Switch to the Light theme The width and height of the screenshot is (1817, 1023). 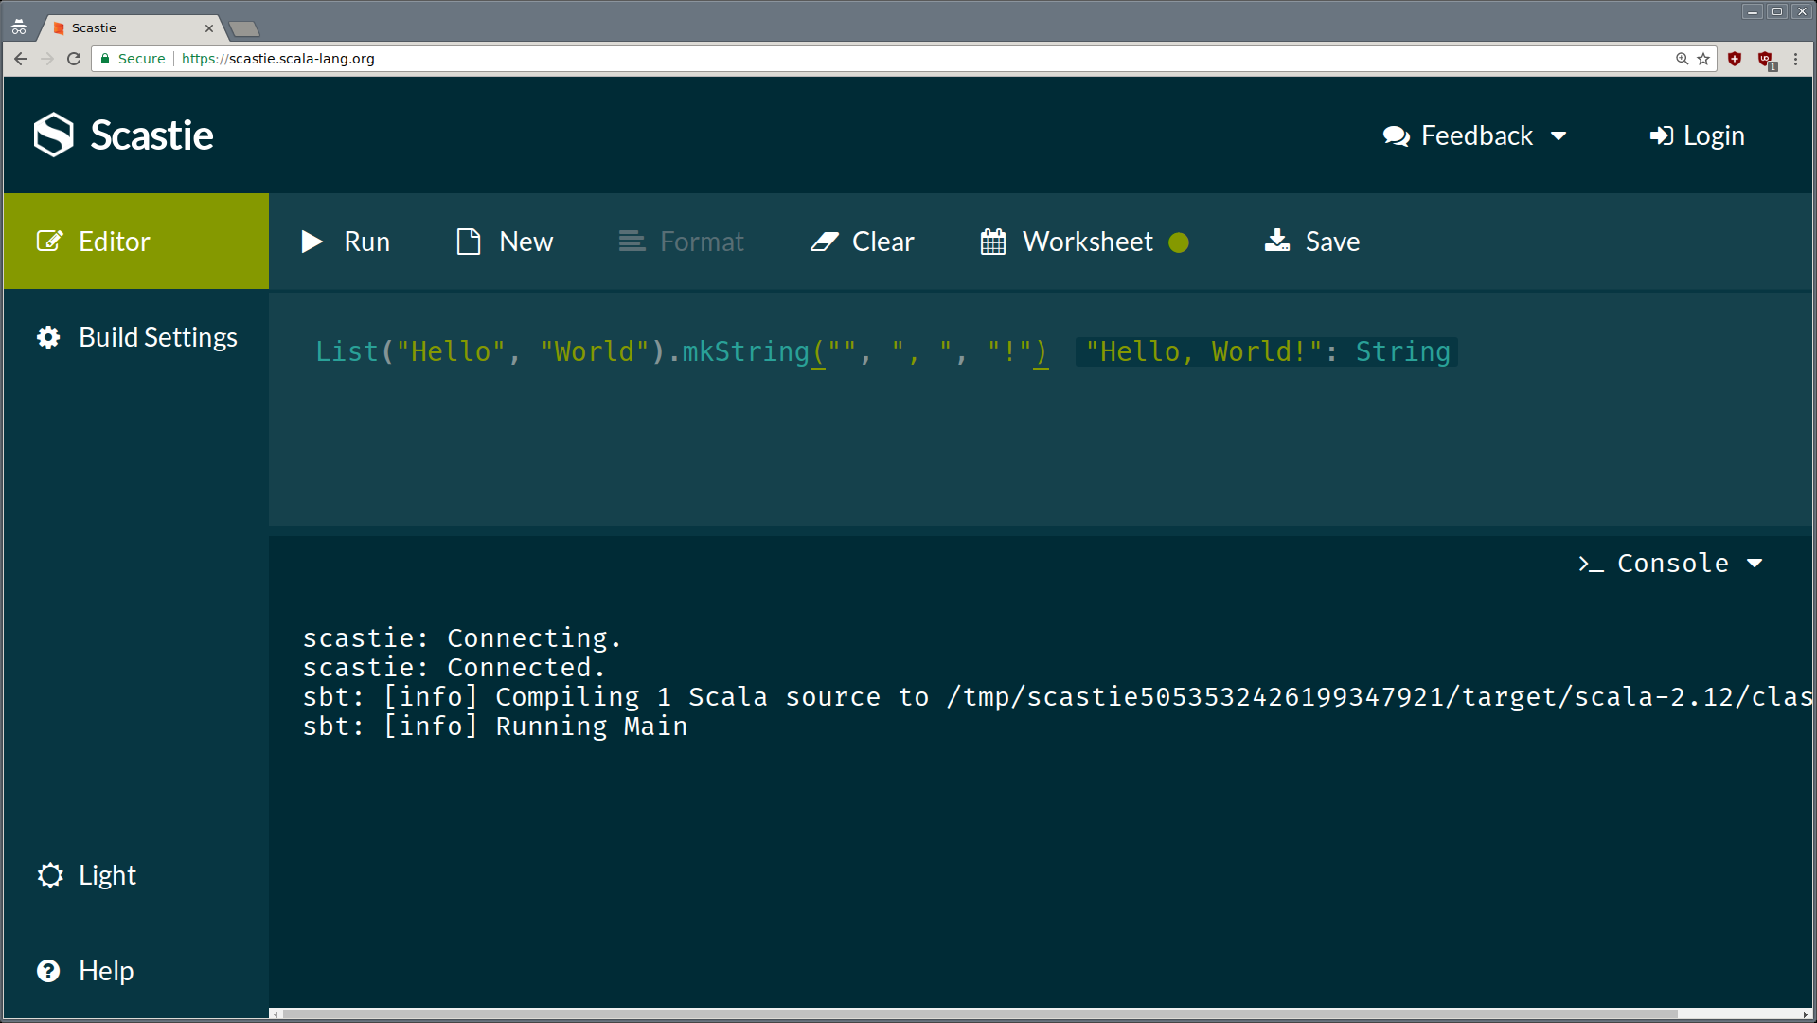pyautogui.click(x=87, y=875)
